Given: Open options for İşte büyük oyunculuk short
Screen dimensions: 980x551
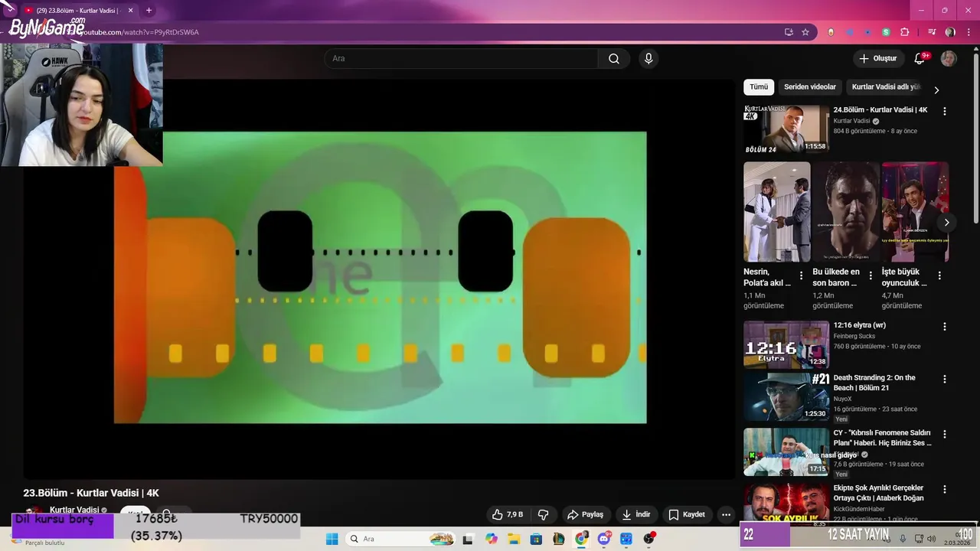Looking at the screenshot, I should point(939,275).
